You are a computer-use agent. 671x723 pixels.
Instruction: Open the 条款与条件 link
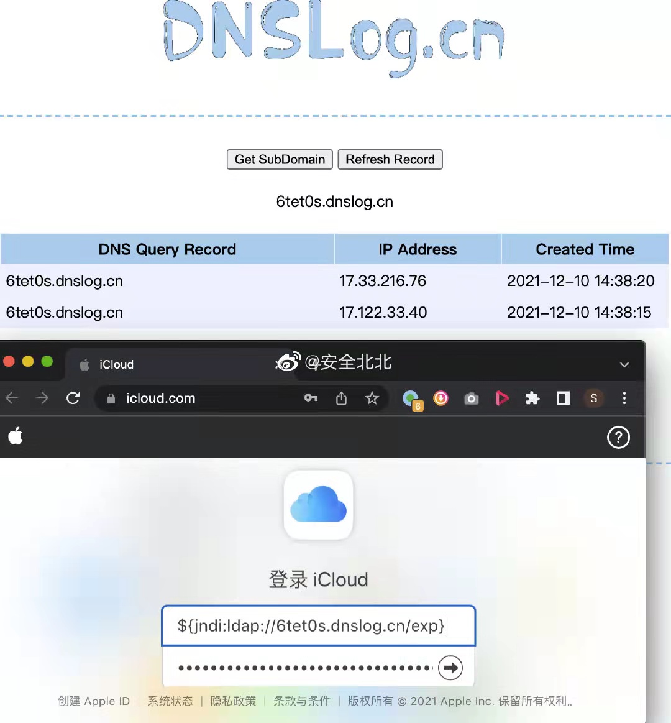click(302, 701)
